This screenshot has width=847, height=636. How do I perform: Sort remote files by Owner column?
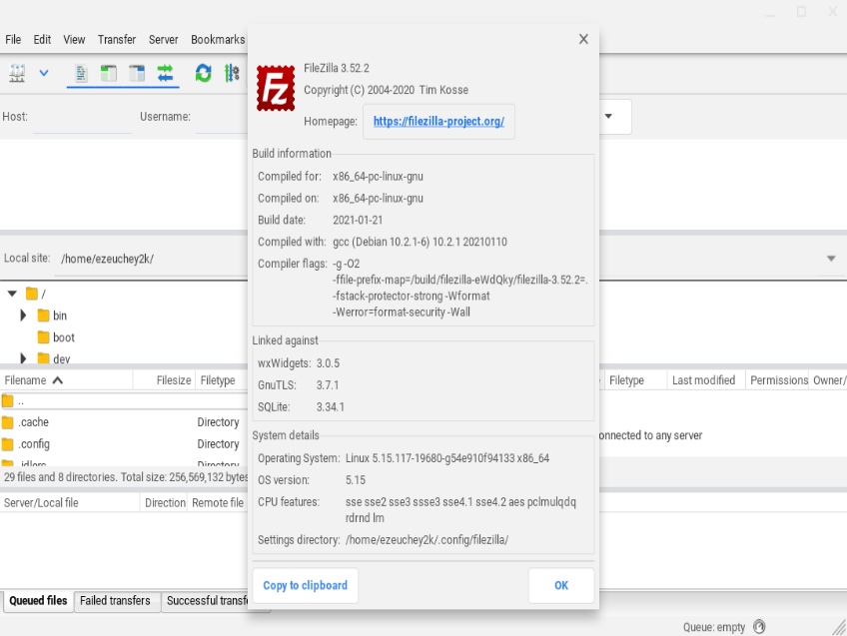828,380
